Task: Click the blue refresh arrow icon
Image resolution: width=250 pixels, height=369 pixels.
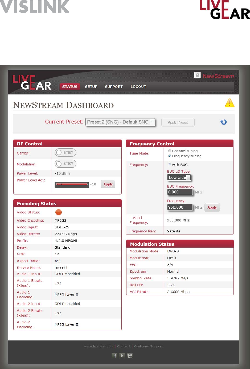Action: point(223,122)
